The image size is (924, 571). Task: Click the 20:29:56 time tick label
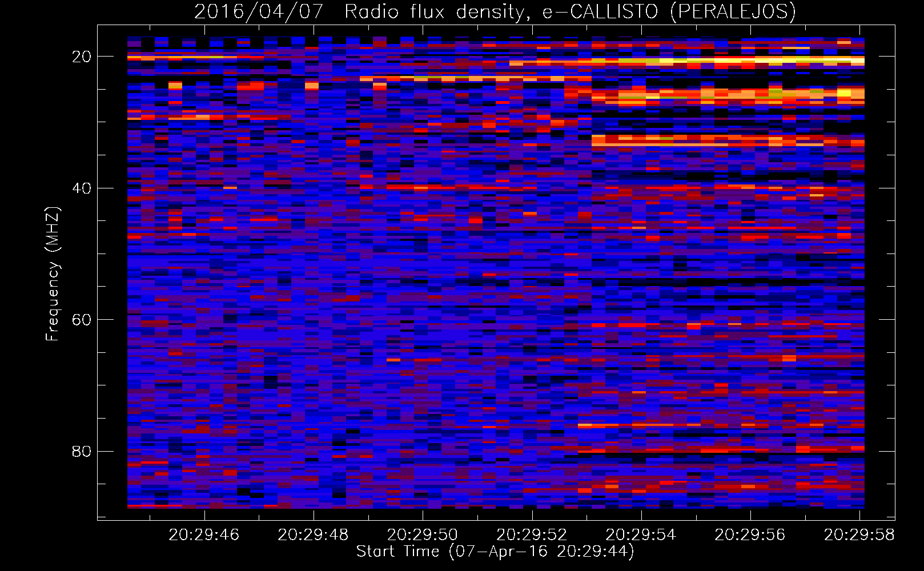[750, 535]
